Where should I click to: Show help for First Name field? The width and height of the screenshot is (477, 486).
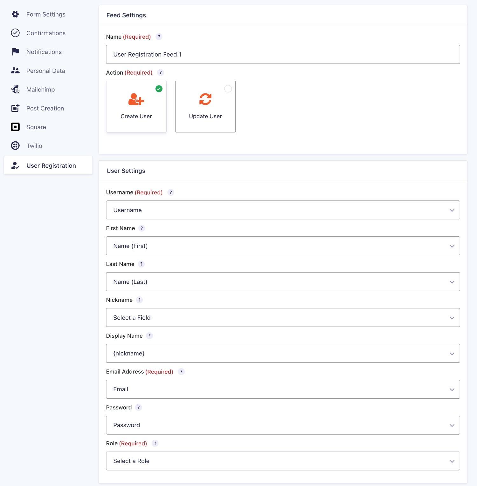pos(142,228)
